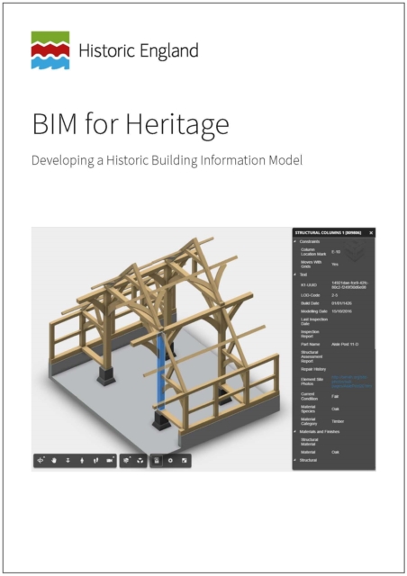
Task: Open the Element Site Photos hyperlink
Action: tap(351, 382)
